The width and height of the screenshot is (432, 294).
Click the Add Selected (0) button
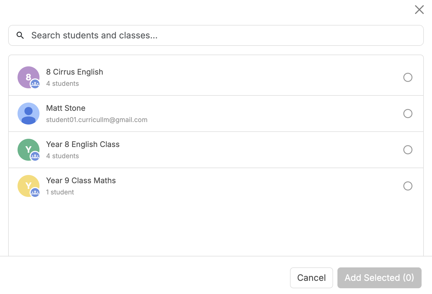point(379,278)
